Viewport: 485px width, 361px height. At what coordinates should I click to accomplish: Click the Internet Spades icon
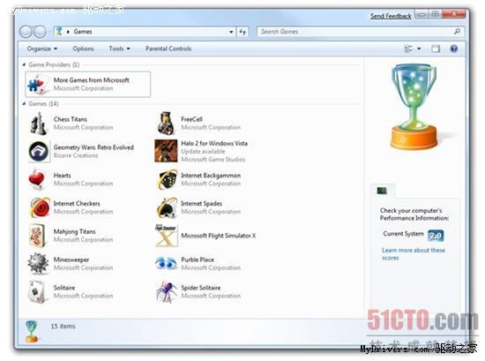167,207
